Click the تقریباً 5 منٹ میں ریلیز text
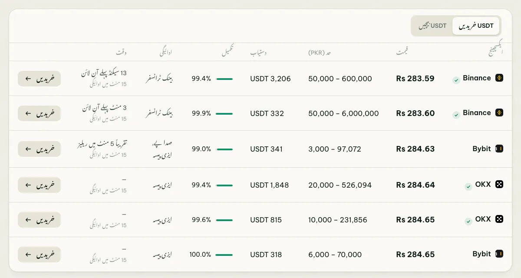Viewport: 521px width, 278px height. [x=102, y=144]
